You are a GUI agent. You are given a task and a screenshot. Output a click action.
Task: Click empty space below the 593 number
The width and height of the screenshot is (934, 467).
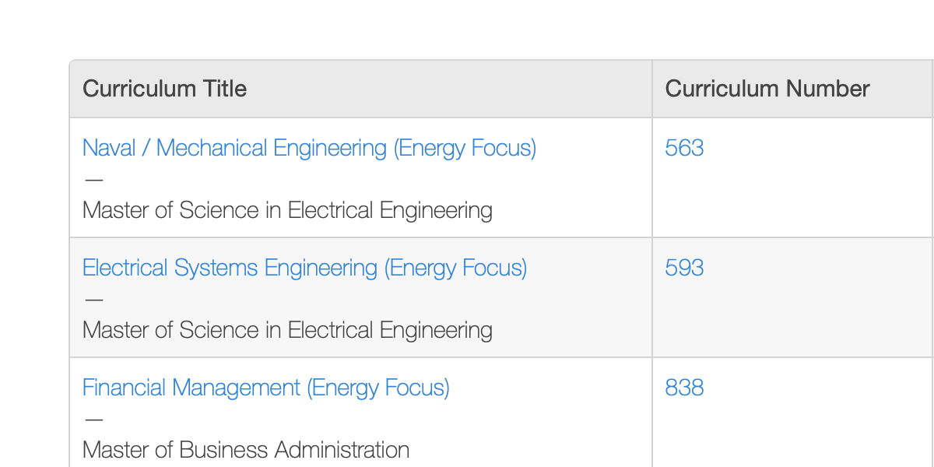792,318
